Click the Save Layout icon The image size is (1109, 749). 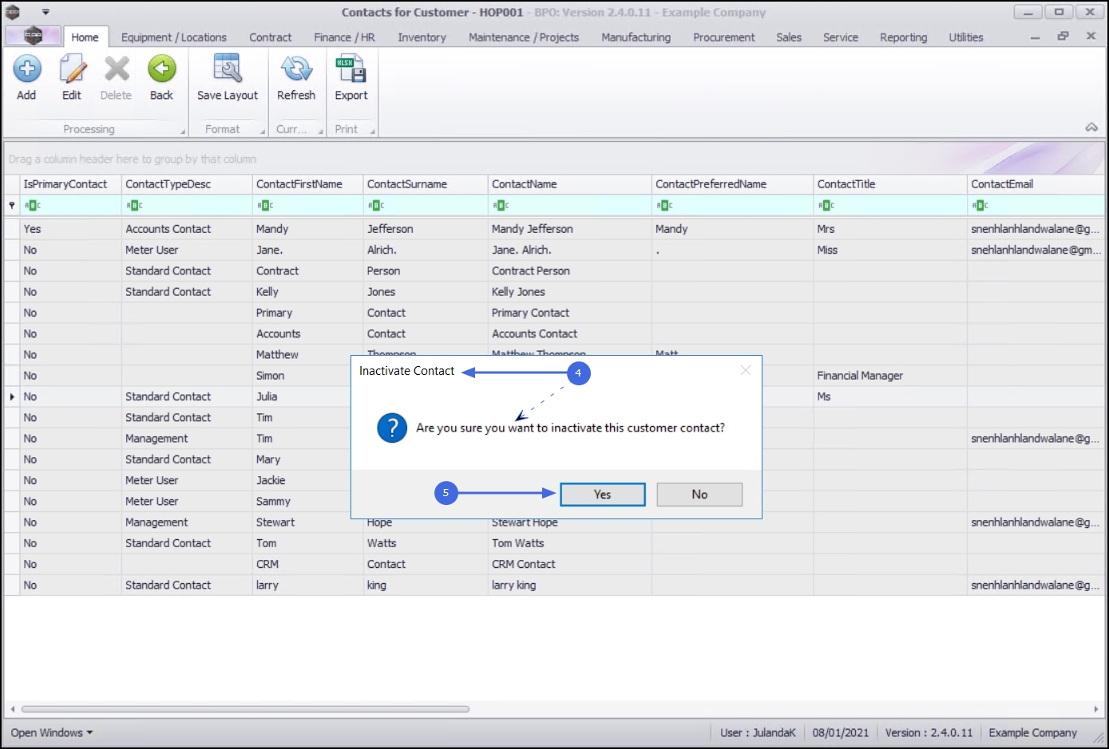[x=228, y=69]
